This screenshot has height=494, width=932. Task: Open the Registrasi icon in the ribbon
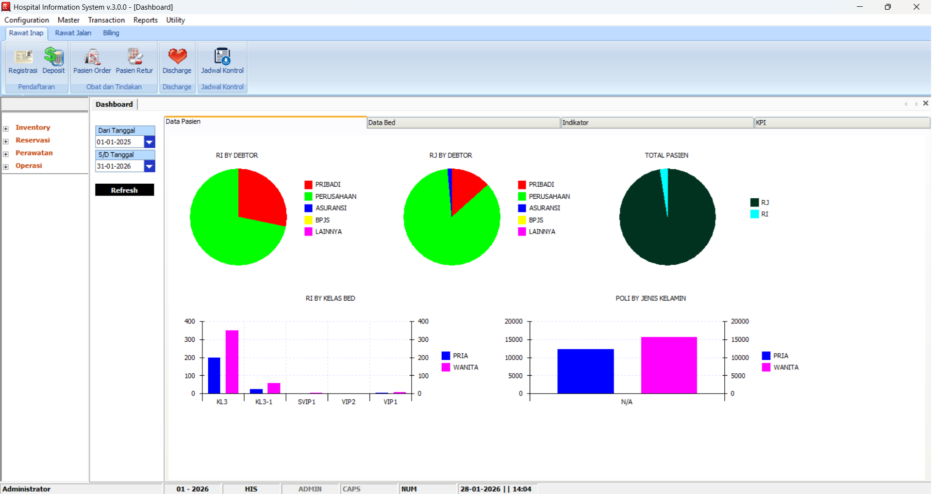click(23, 57)
